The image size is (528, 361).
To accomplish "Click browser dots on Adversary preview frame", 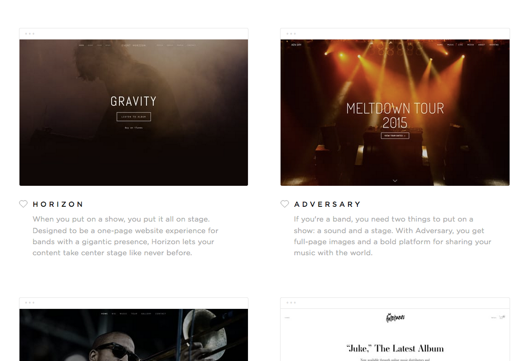I will click(291, 34).
